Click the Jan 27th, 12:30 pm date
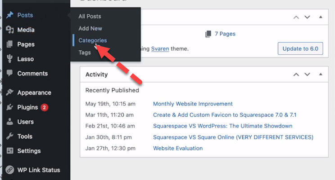The width and height of the screenshot is (335, 180). point(110,148)
